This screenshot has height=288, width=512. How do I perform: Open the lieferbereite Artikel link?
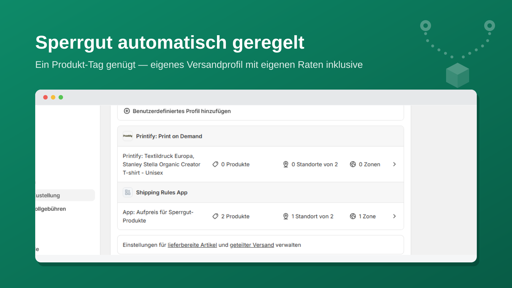click(x=192, y=245)
